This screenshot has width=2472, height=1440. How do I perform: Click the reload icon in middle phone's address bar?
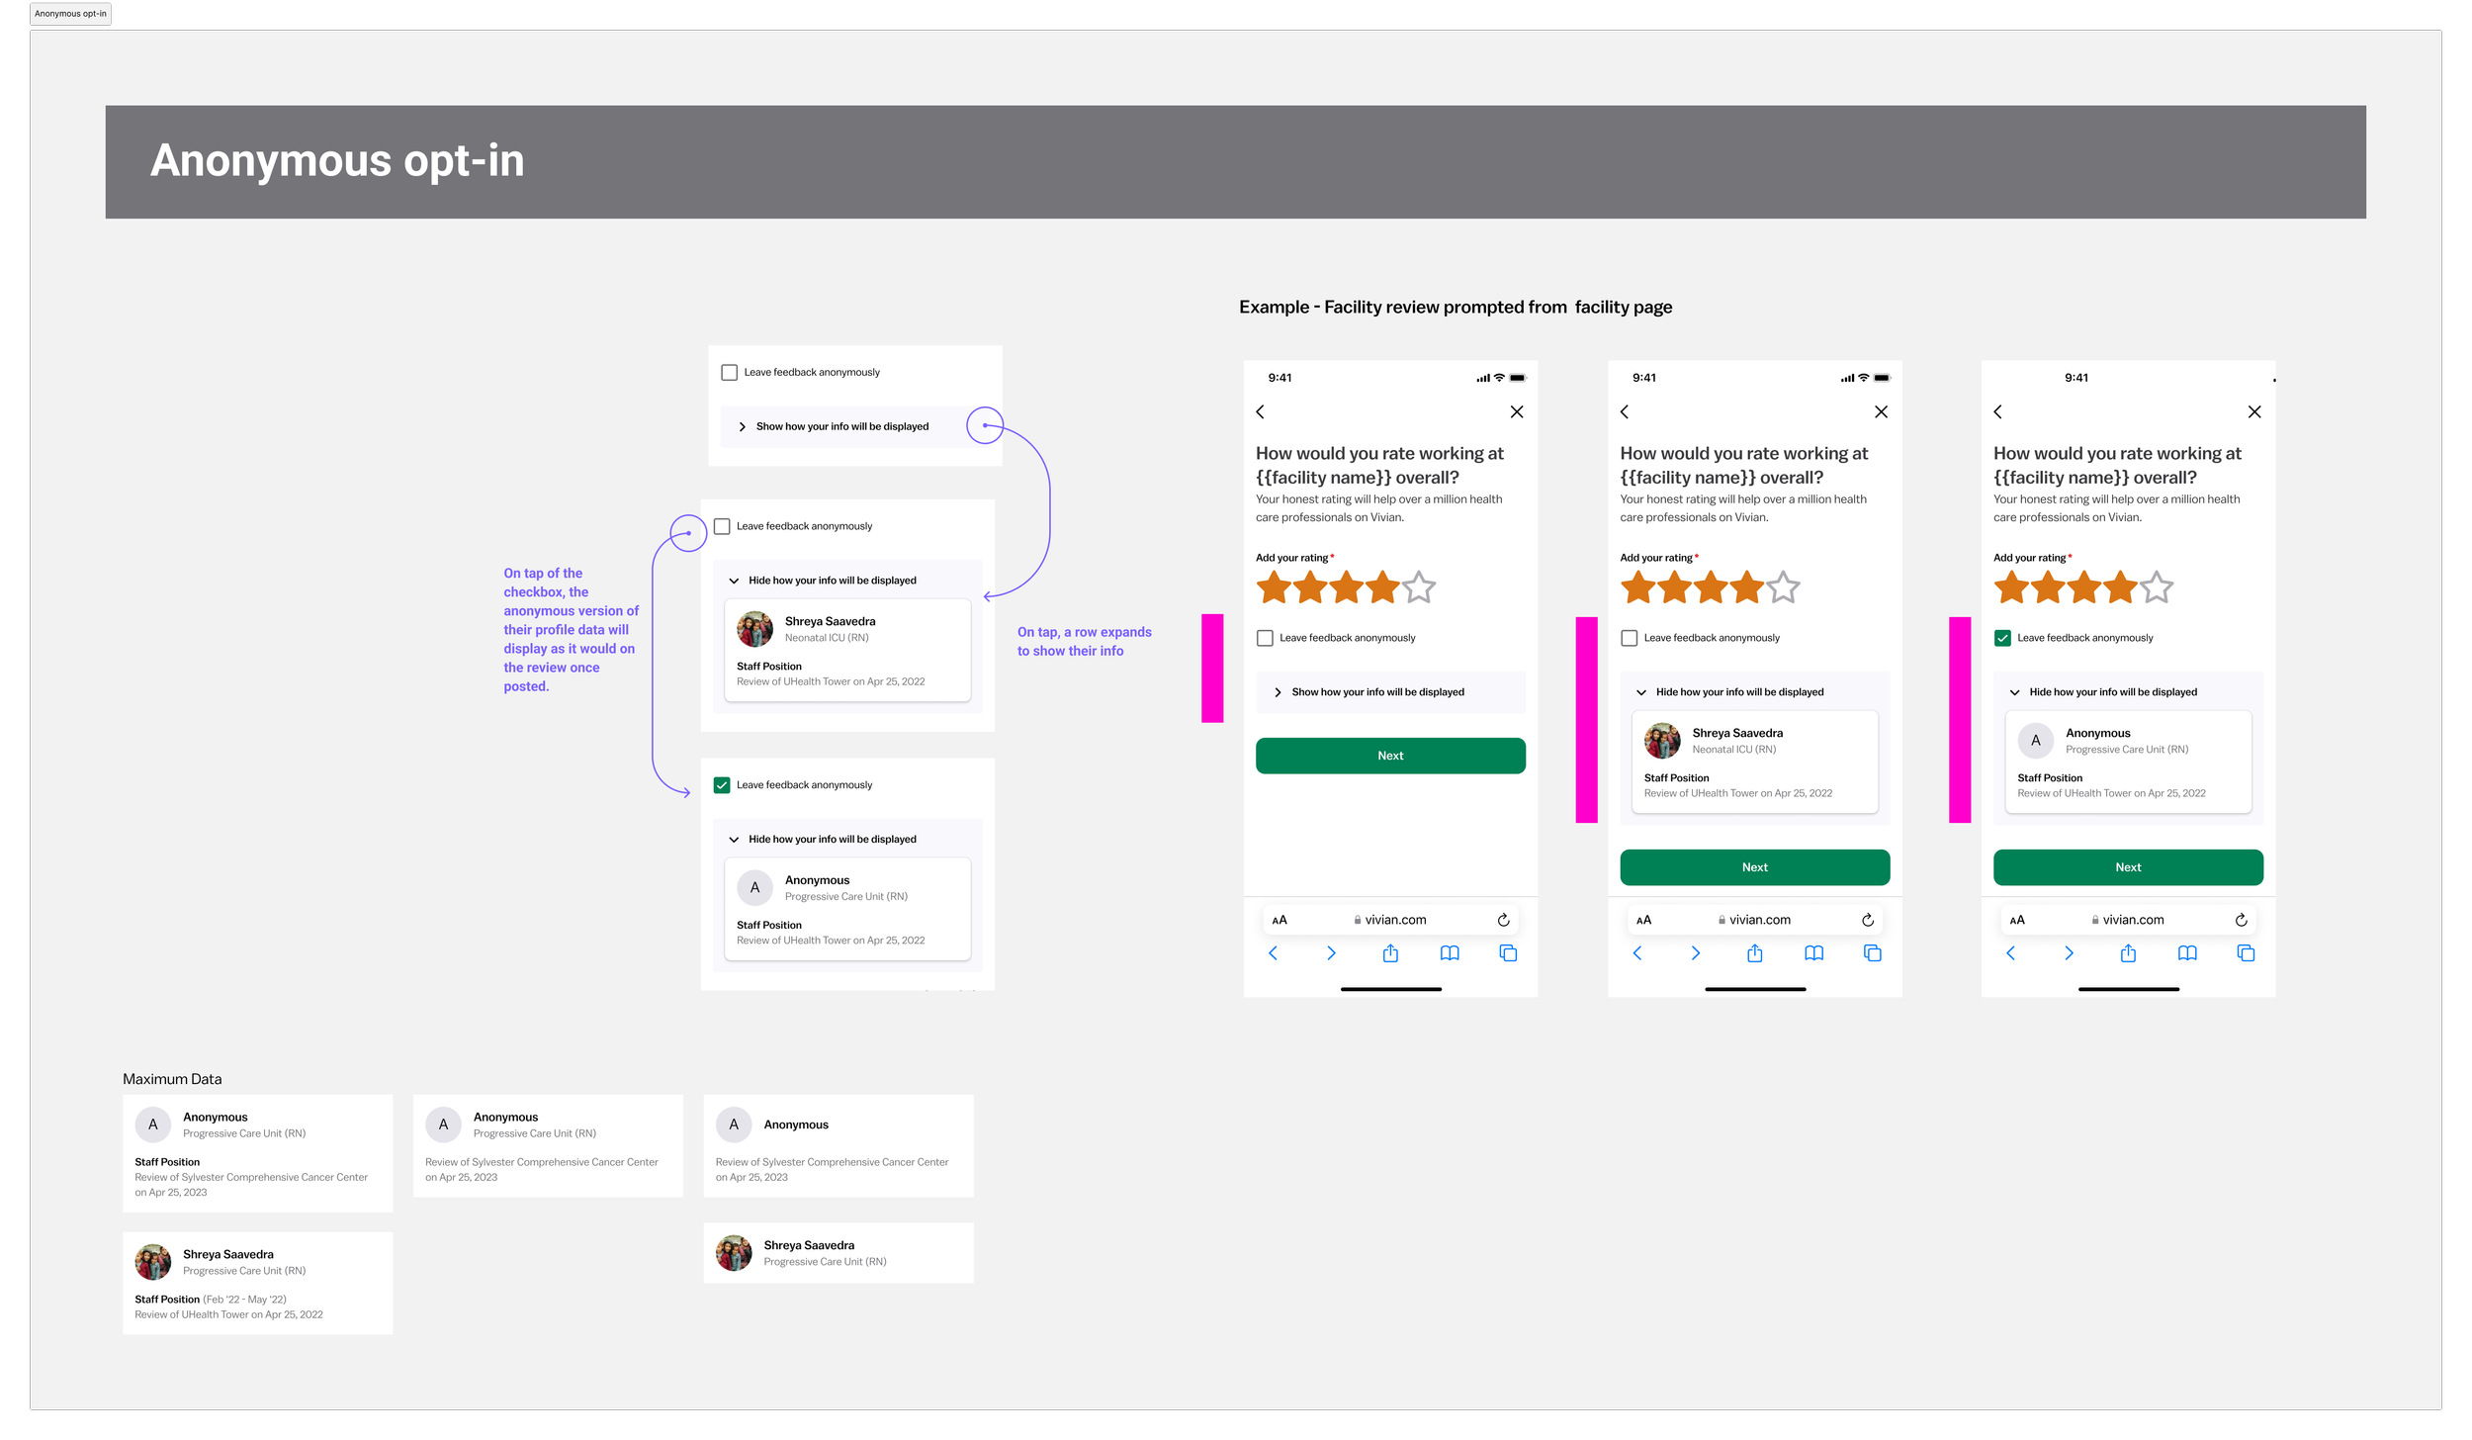1867,920
